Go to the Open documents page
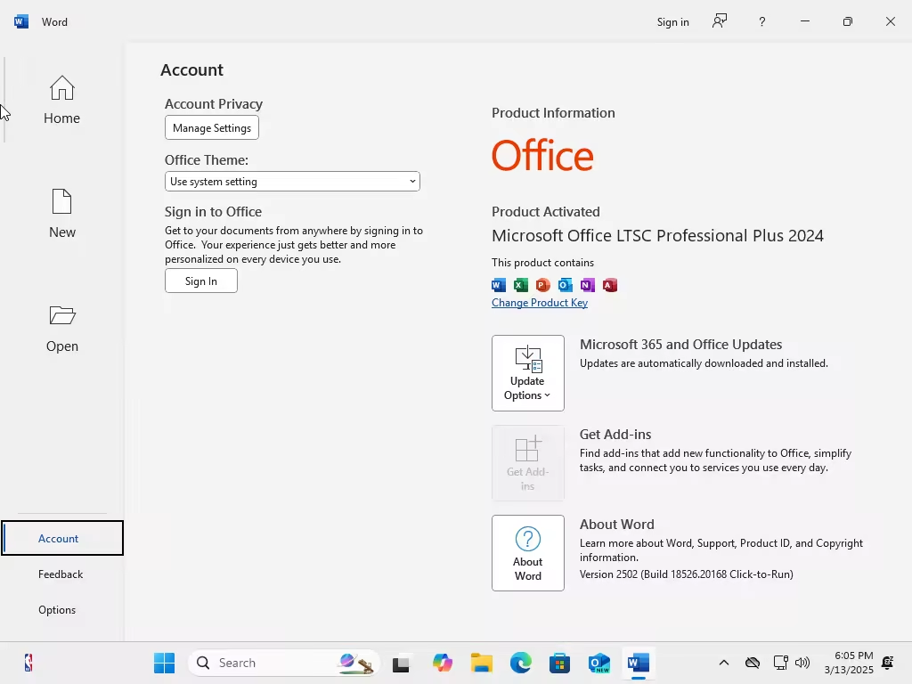Screen dimensions: 912x684 click(x=61, y=328)
